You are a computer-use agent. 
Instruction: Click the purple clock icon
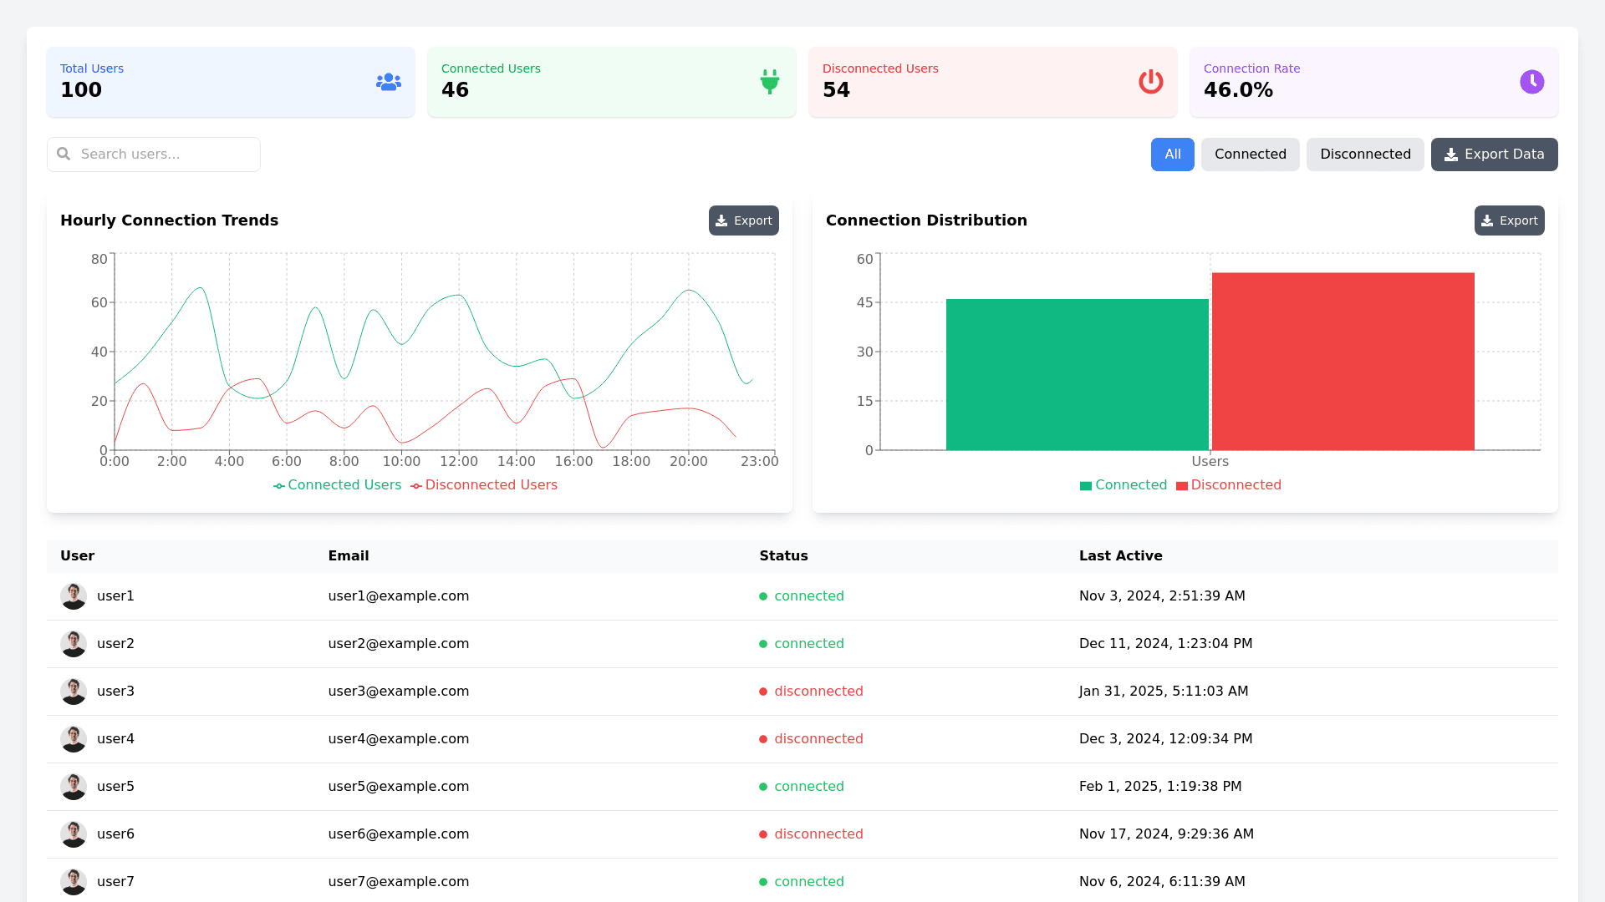[x=1532, y=82]
